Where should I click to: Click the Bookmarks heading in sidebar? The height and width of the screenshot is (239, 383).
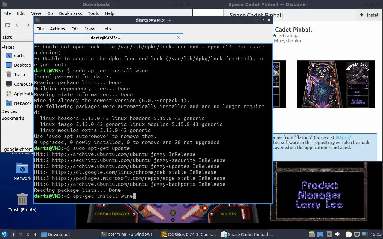[13, 118]
